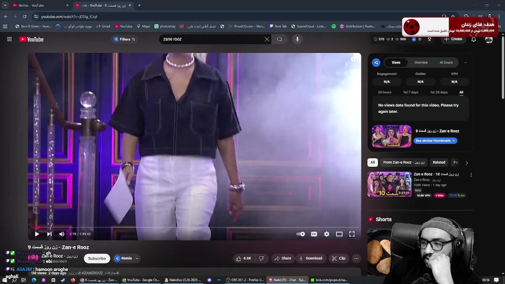
Task: Open the SoundCloud bookmark
Action: point(309,26)
